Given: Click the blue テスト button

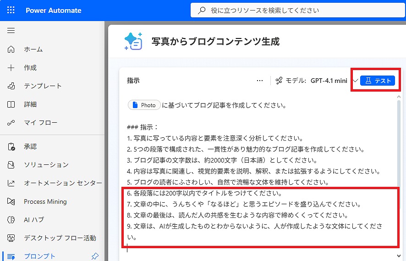Looking at the screenshot, I should (378, 81).
